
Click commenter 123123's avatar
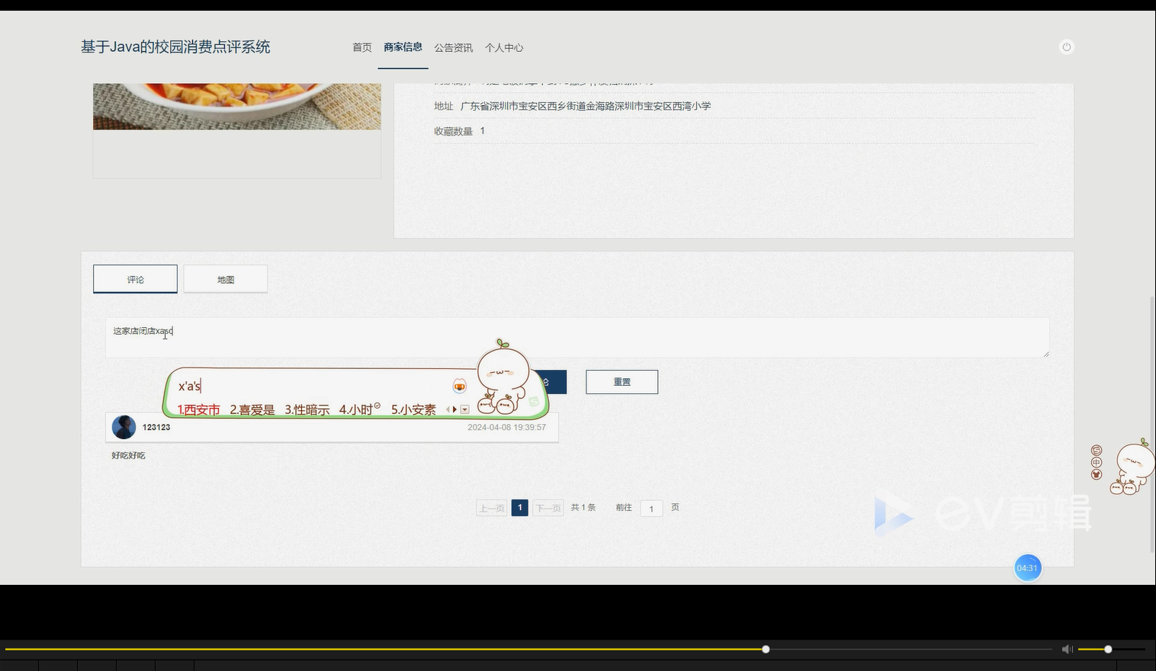coord(124,427)
